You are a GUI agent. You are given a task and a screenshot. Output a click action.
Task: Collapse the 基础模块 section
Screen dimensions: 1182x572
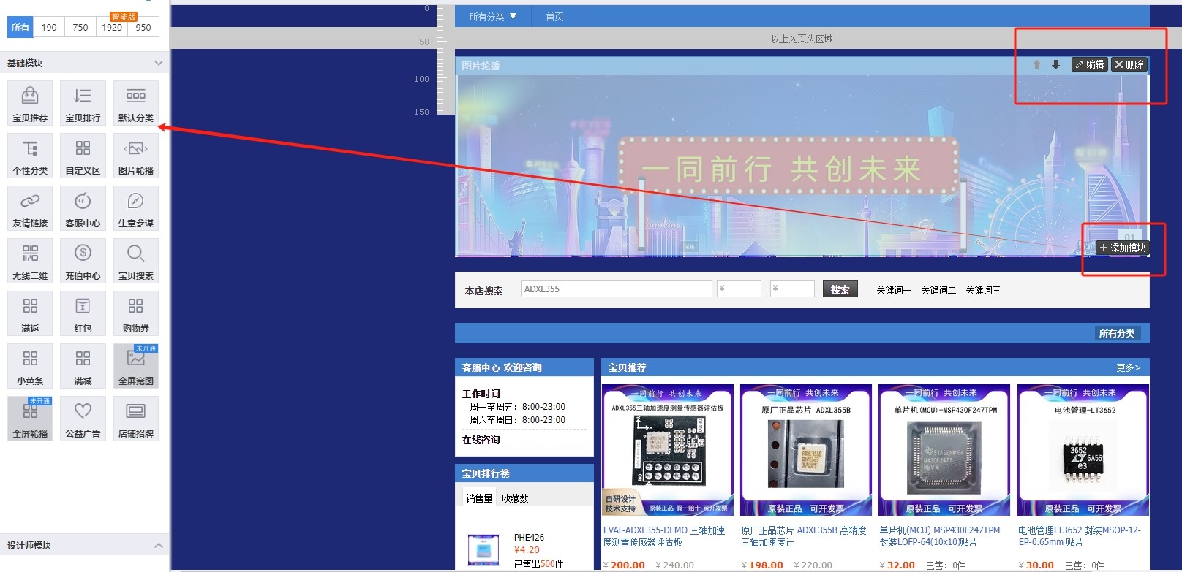click(x=158, y=64)
